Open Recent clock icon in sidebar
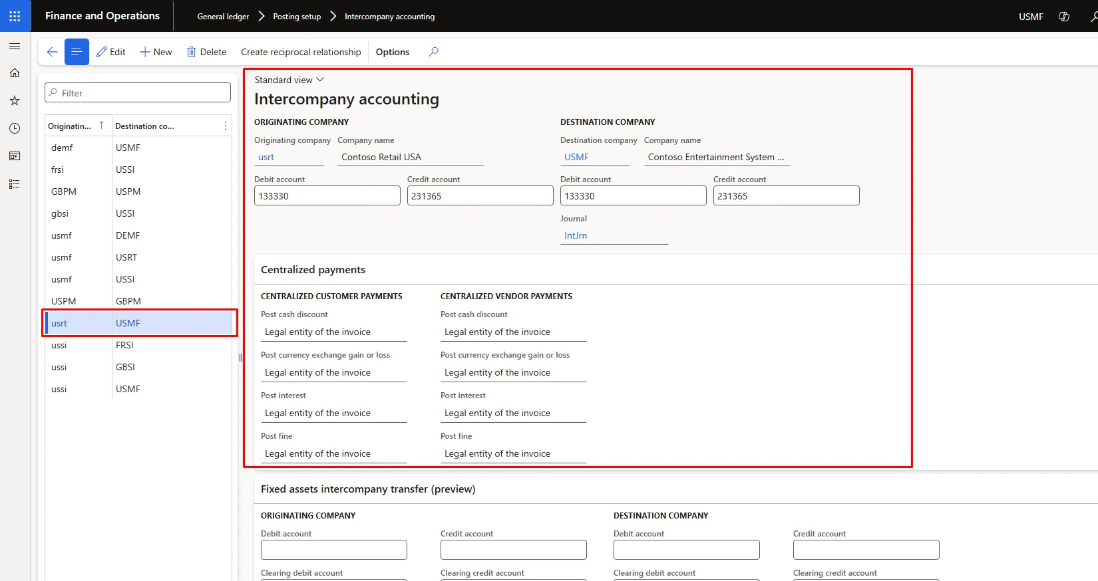1098x581 pixels. click(15, 128)
